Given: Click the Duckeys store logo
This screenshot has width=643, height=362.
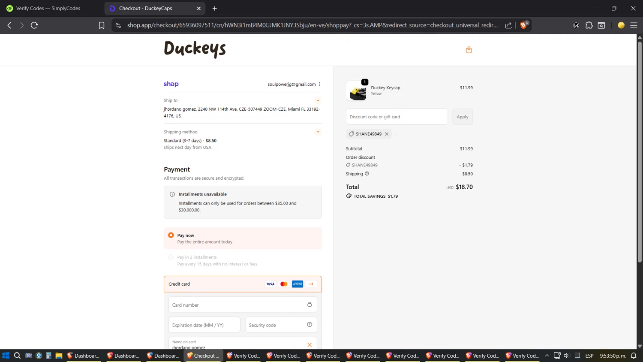Looking at the screenshot, I should [x=195, y=48].
